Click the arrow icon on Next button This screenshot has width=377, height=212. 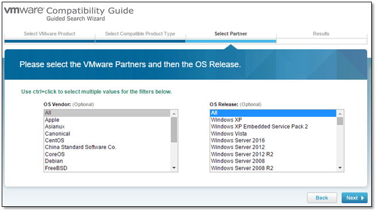[x=362, y=198]
